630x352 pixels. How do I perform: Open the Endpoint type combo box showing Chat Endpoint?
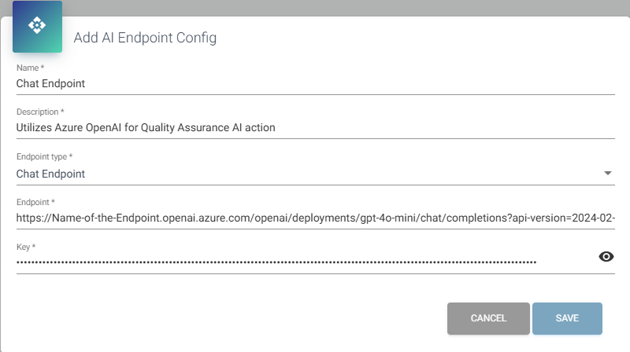coord(307,174)
